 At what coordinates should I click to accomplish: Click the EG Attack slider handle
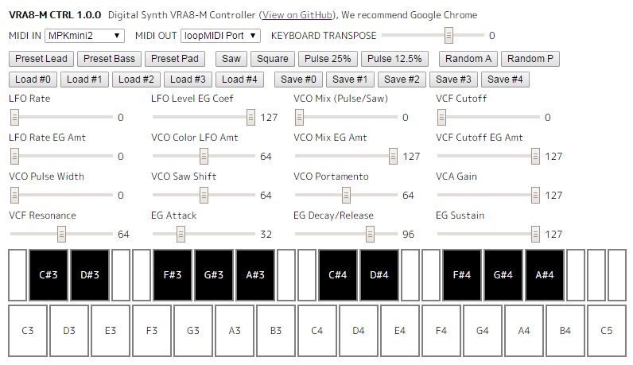(181, 234)
